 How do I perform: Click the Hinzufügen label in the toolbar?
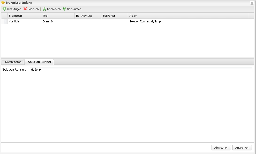point(14,9)
